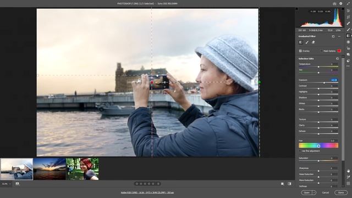Click the red gradient pin on image
Screen dimensions: 352x198
[x=152, y=82]
